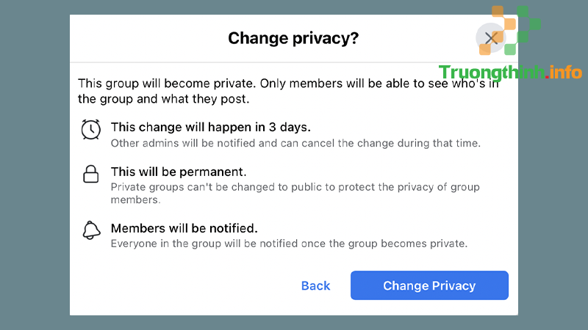Select "This change will happen in 3 days" heading
588x330 pixels.
pyautogui.click(x=211, y=127)
